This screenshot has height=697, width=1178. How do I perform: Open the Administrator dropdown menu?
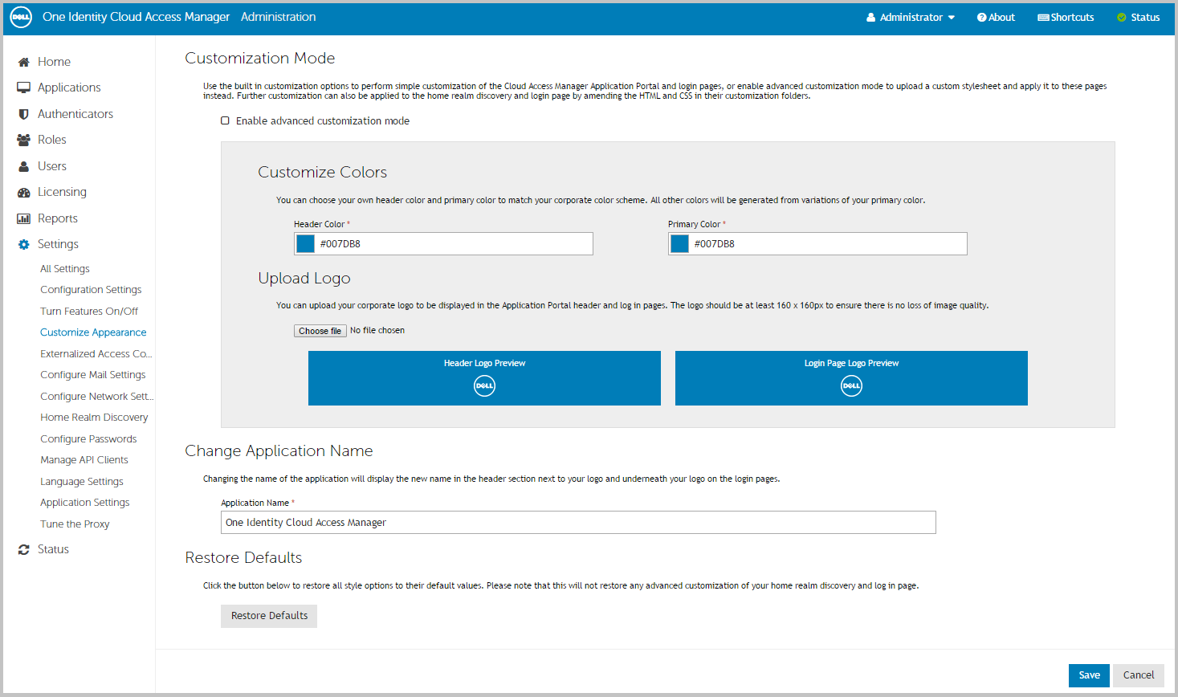point(911,18)
